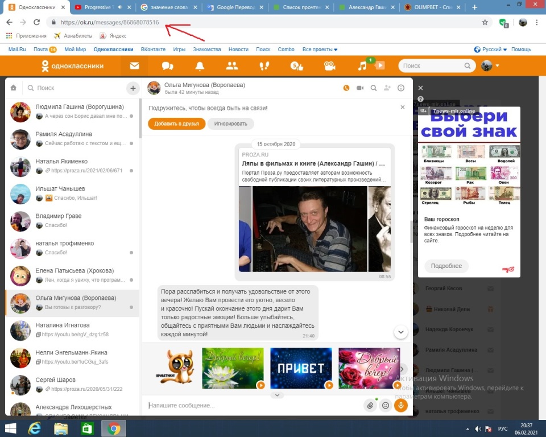Open the emoji smiley picker
546x437 pixels.
386,405
